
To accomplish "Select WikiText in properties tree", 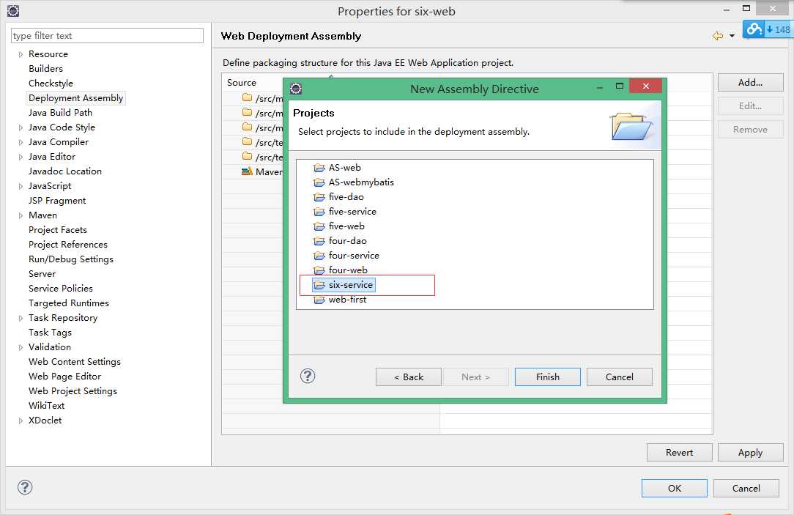I will [x=47, y=406].
